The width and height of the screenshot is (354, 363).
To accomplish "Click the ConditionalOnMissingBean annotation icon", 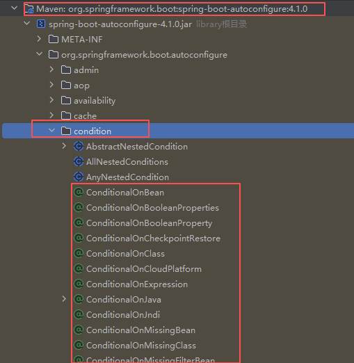I will (x=79, y=330).
